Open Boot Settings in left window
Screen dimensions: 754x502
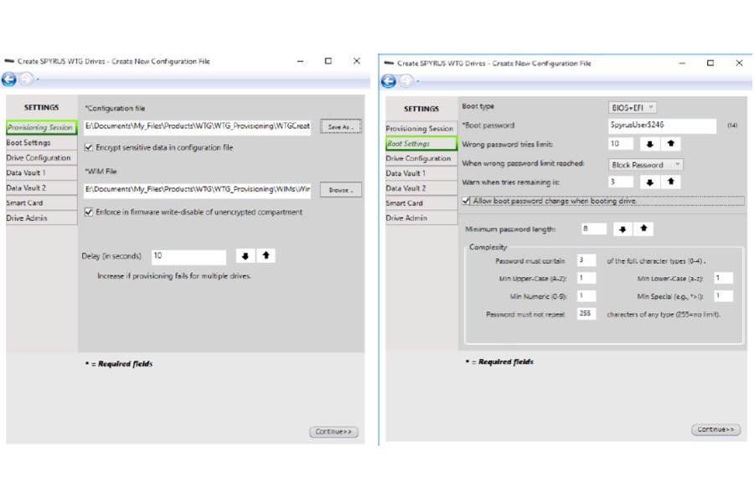[x=41, y=143]
